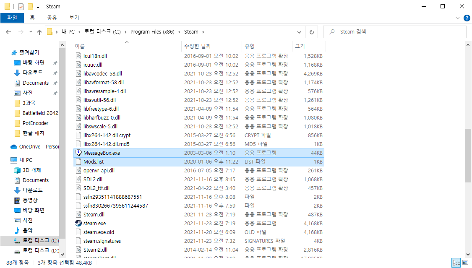This screenshot has width=472, height=268.
Task: Open the 공유 ribbon tab
Action: pyautogui.click(x=52, y=18)
